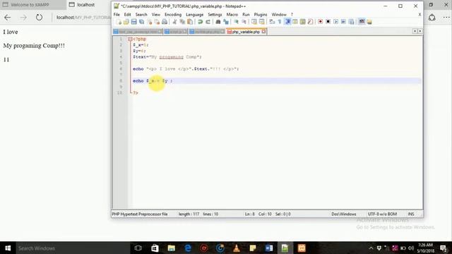Collapse the <?php fold marker on line 1
Screen dimensions: 452x254
pyautogui.click(x=130, y=39)
